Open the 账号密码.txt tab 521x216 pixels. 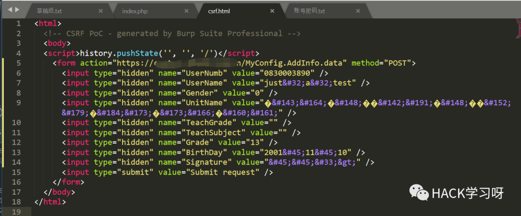coord(309,11)
